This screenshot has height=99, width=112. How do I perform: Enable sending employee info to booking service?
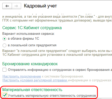[x=4, y=70]
